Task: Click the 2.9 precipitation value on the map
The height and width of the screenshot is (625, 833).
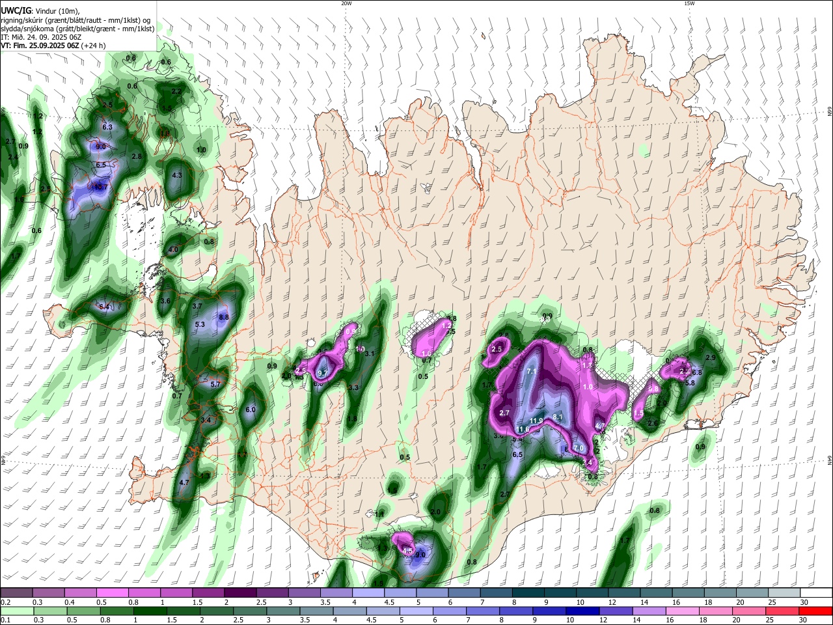Action: (x=710, y=357)
